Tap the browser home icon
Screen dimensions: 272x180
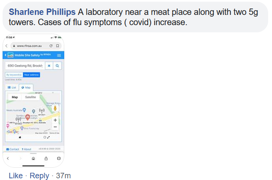33,158
